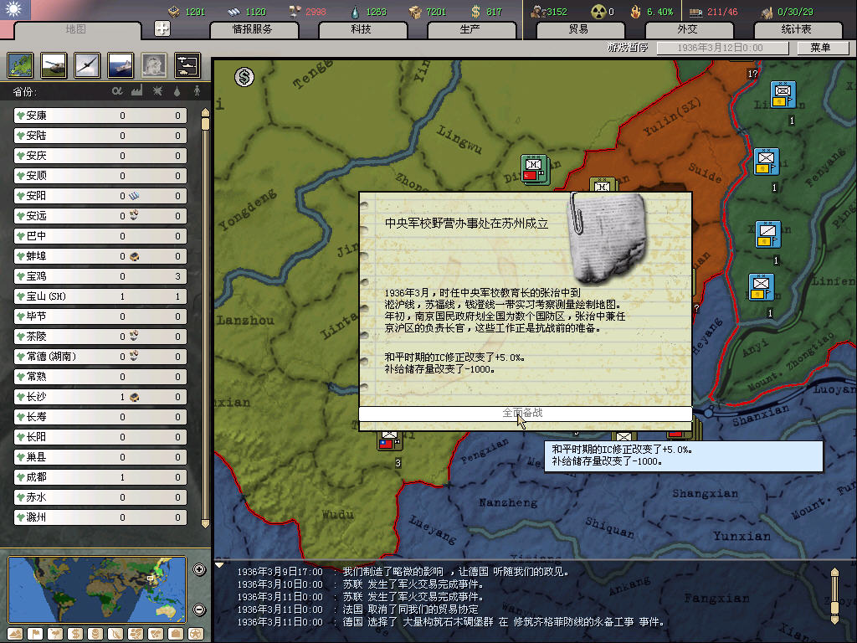Click message log scroll up arrow
This screenshot has width=857, height=643.
pyautogui.click(x=834, y=573)
